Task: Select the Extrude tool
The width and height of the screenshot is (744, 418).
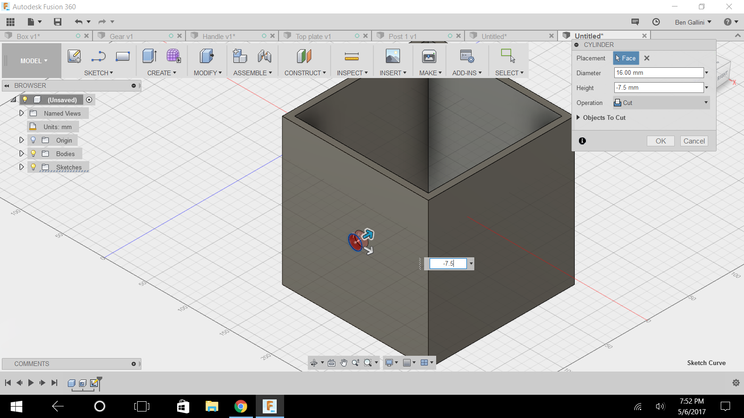Action: point(149,56)
